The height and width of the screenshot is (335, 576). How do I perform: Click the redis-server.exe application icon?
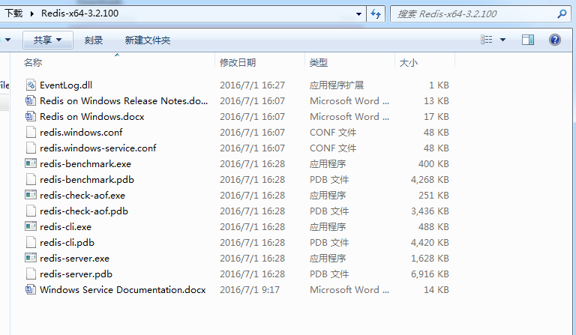(31, 259)
